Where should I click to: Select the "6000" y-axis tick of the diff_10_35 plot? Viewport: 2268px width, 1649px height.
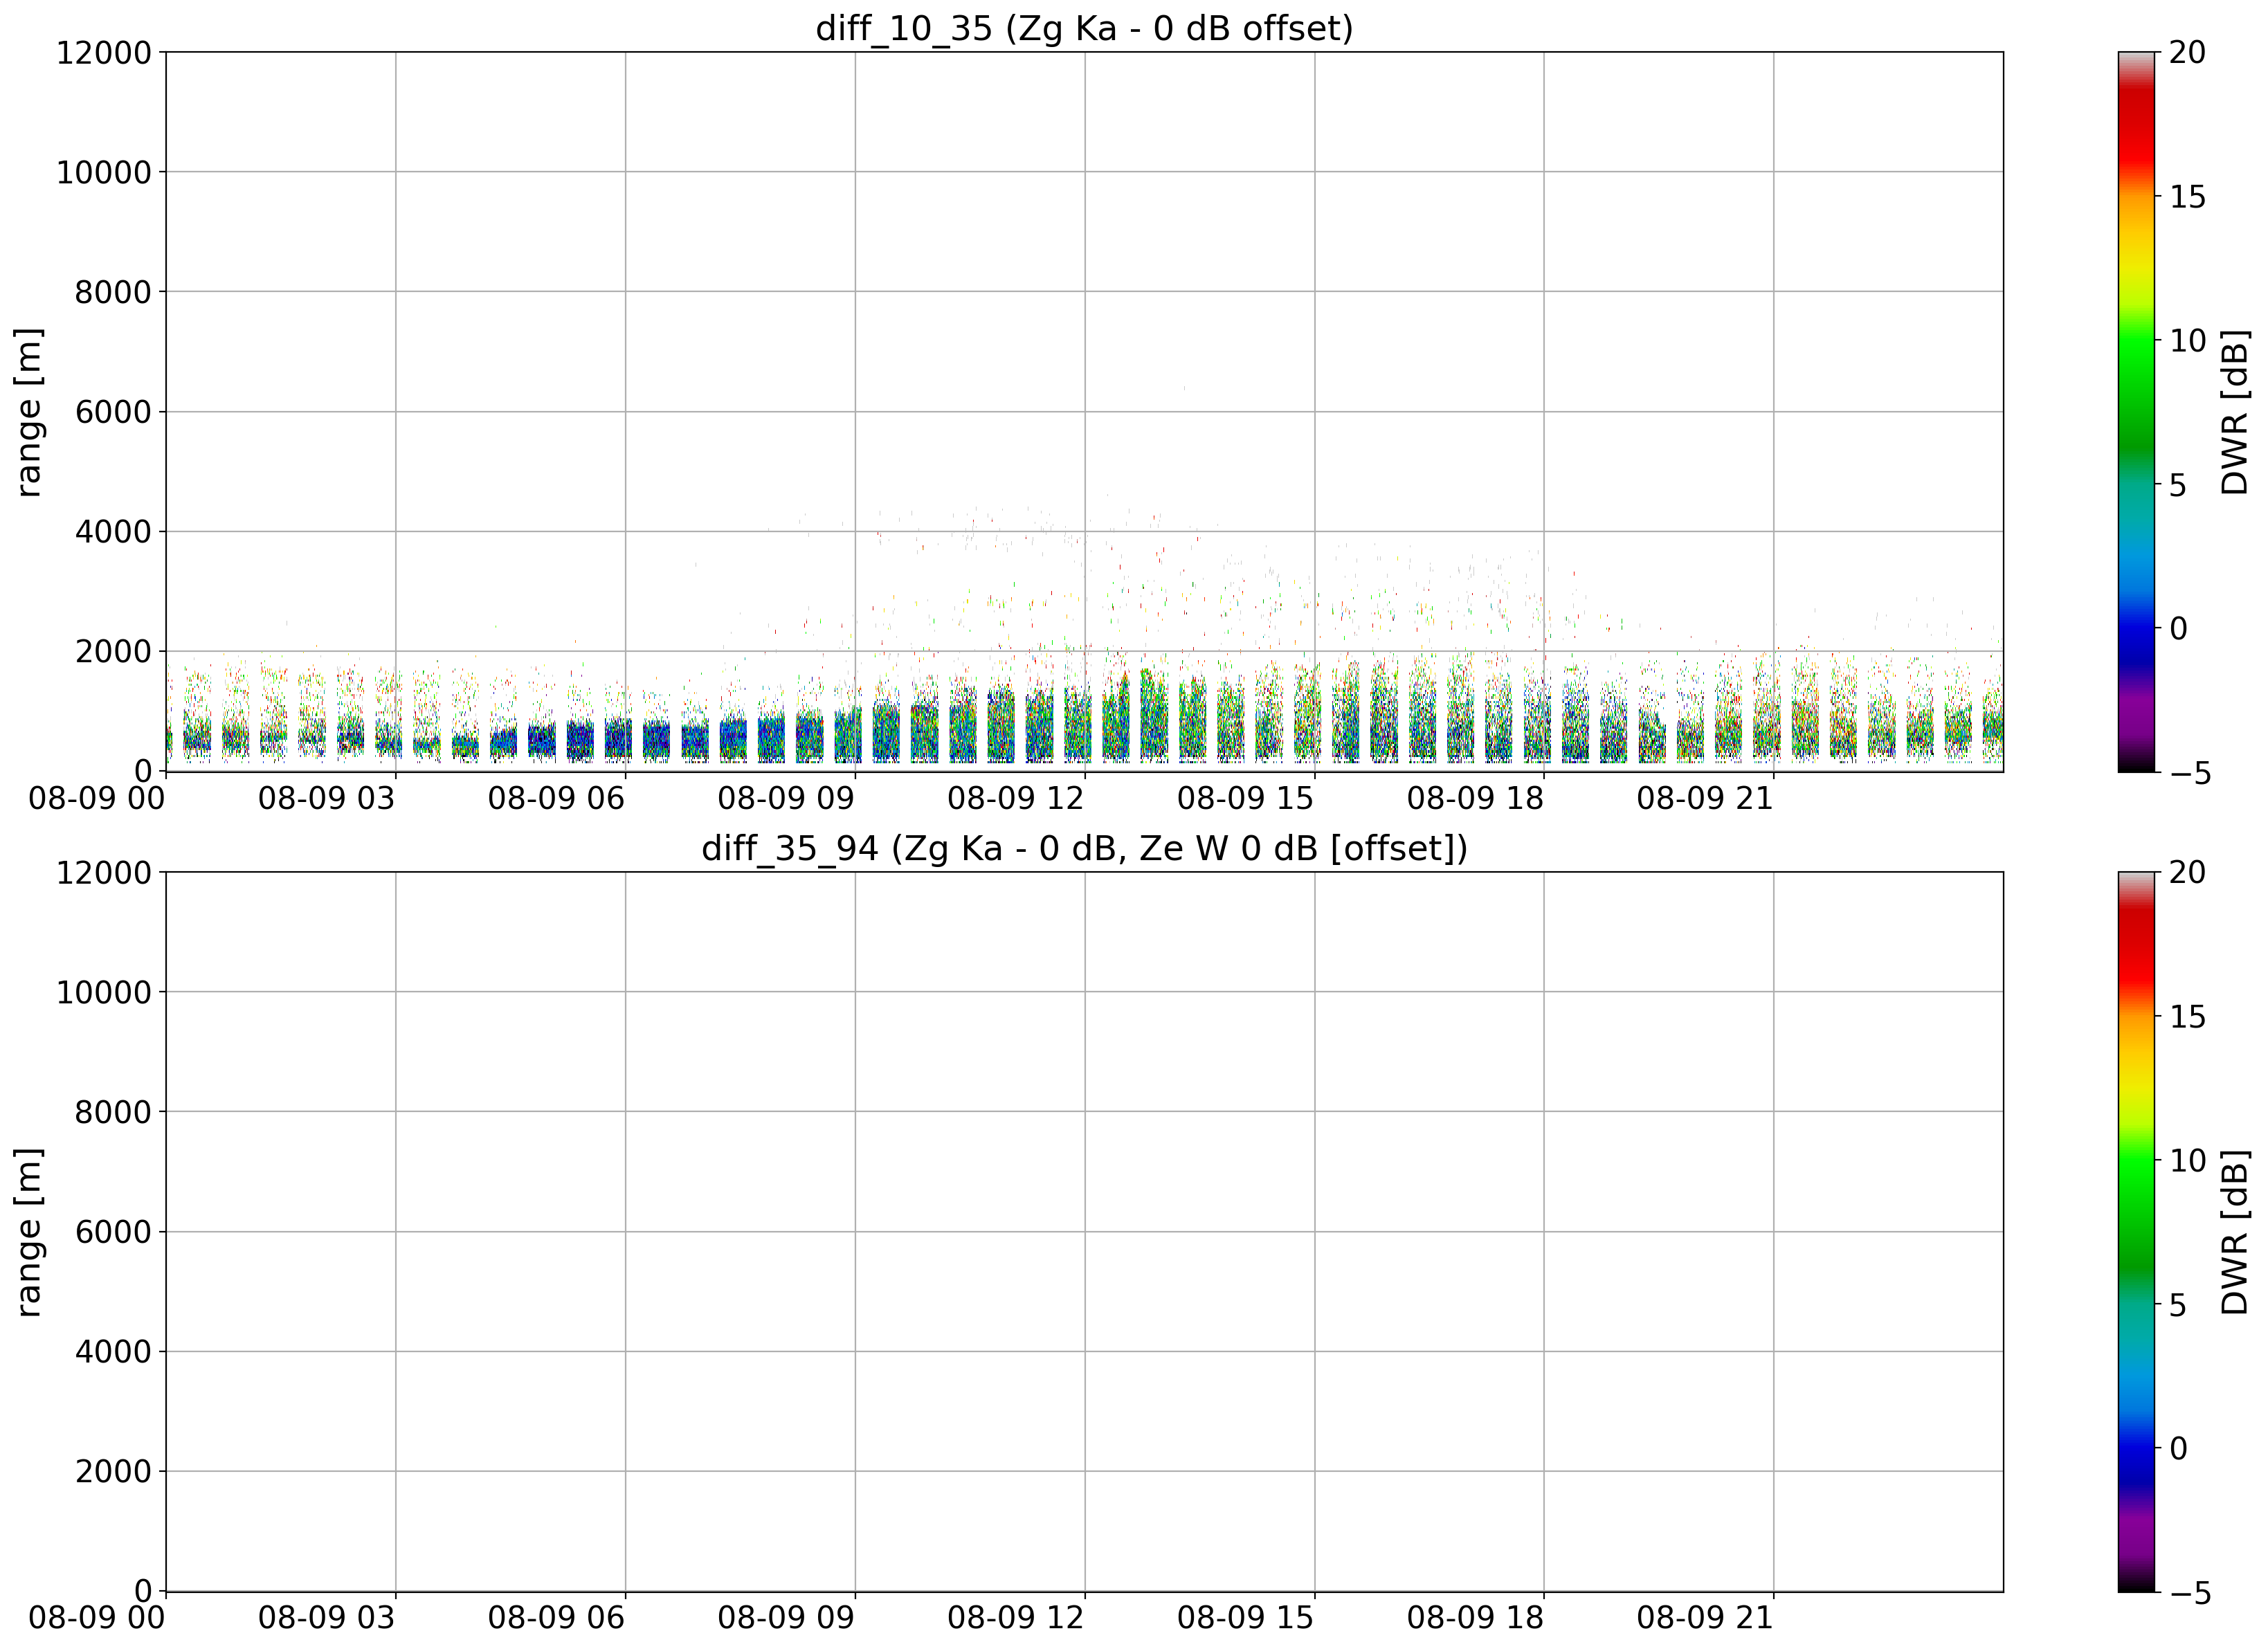pyautogui.click(x=113, y=412)
